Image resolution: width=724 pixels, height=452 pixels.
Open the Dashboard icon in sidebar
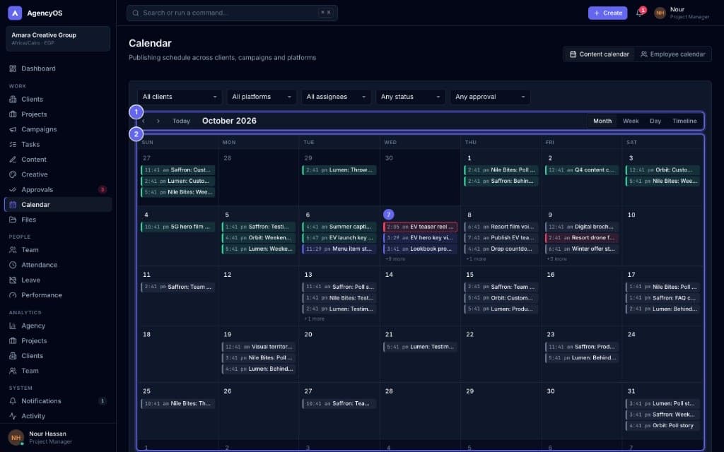coord(13,69)
